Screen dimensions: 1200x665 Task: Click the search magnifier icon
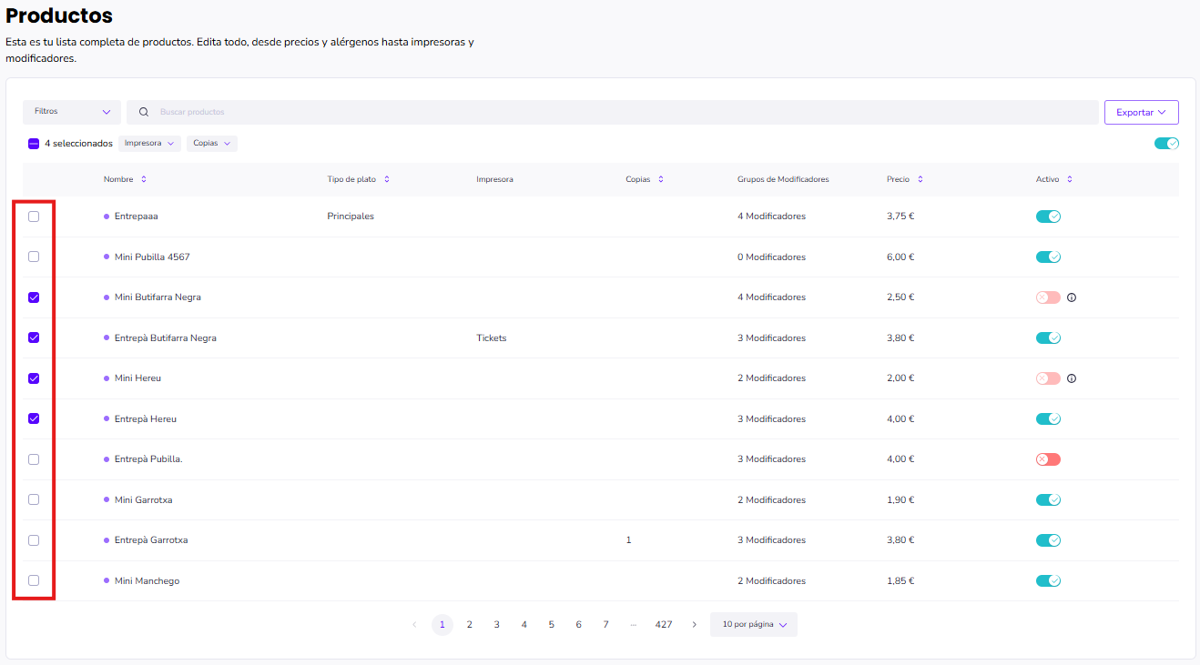pyautogui.click(x=144, y=112)
